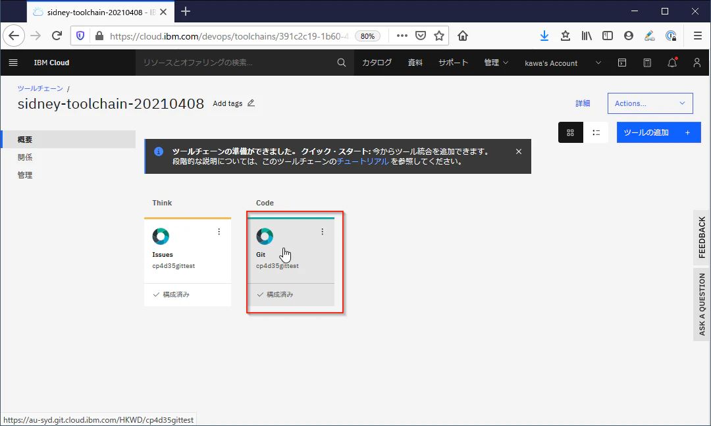711x426 pixels.
Task: Open the カタログ menu item
Action: click(377, 63)
